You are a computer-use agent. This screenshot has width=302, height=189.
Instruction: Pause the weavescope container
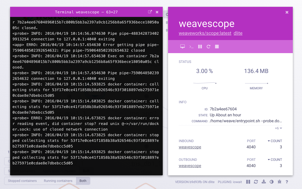point(200,46)
